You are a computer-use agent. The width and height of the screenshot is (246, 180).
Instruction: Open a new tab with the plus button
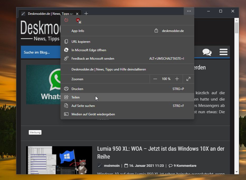86,13
